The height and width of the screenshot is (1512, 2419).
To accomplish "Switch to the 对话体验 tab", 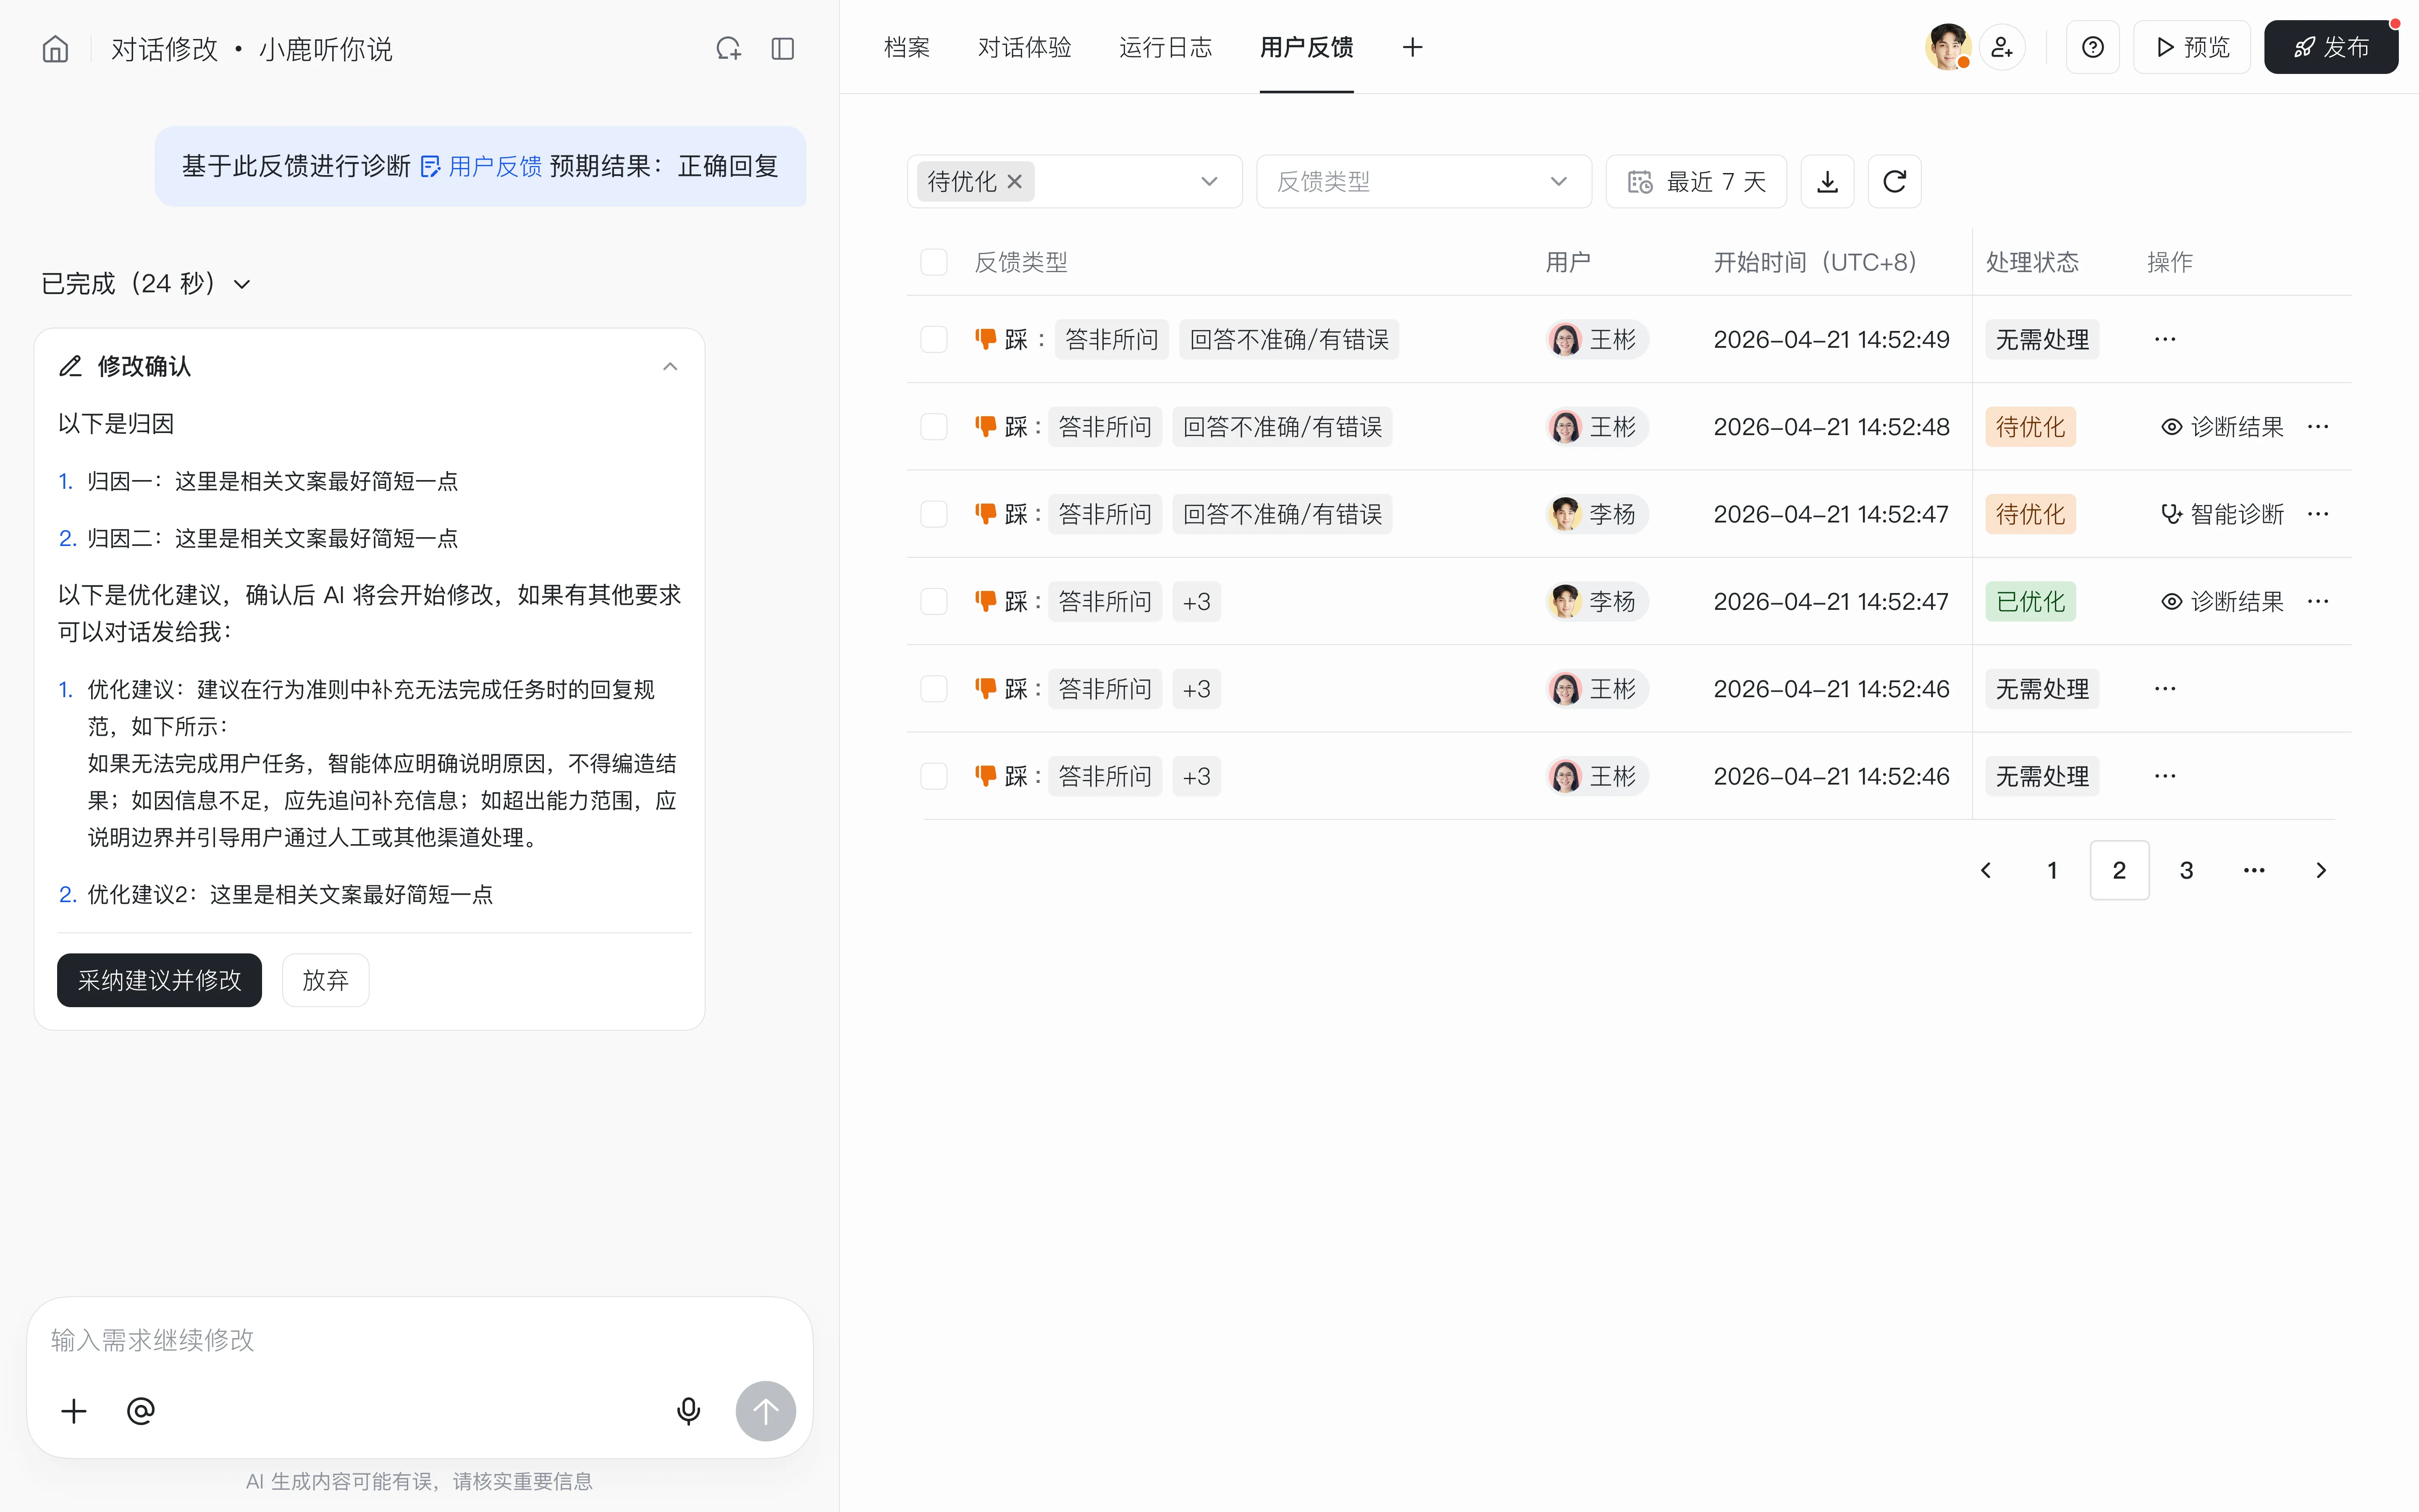I will click(x=1025, y=47).
